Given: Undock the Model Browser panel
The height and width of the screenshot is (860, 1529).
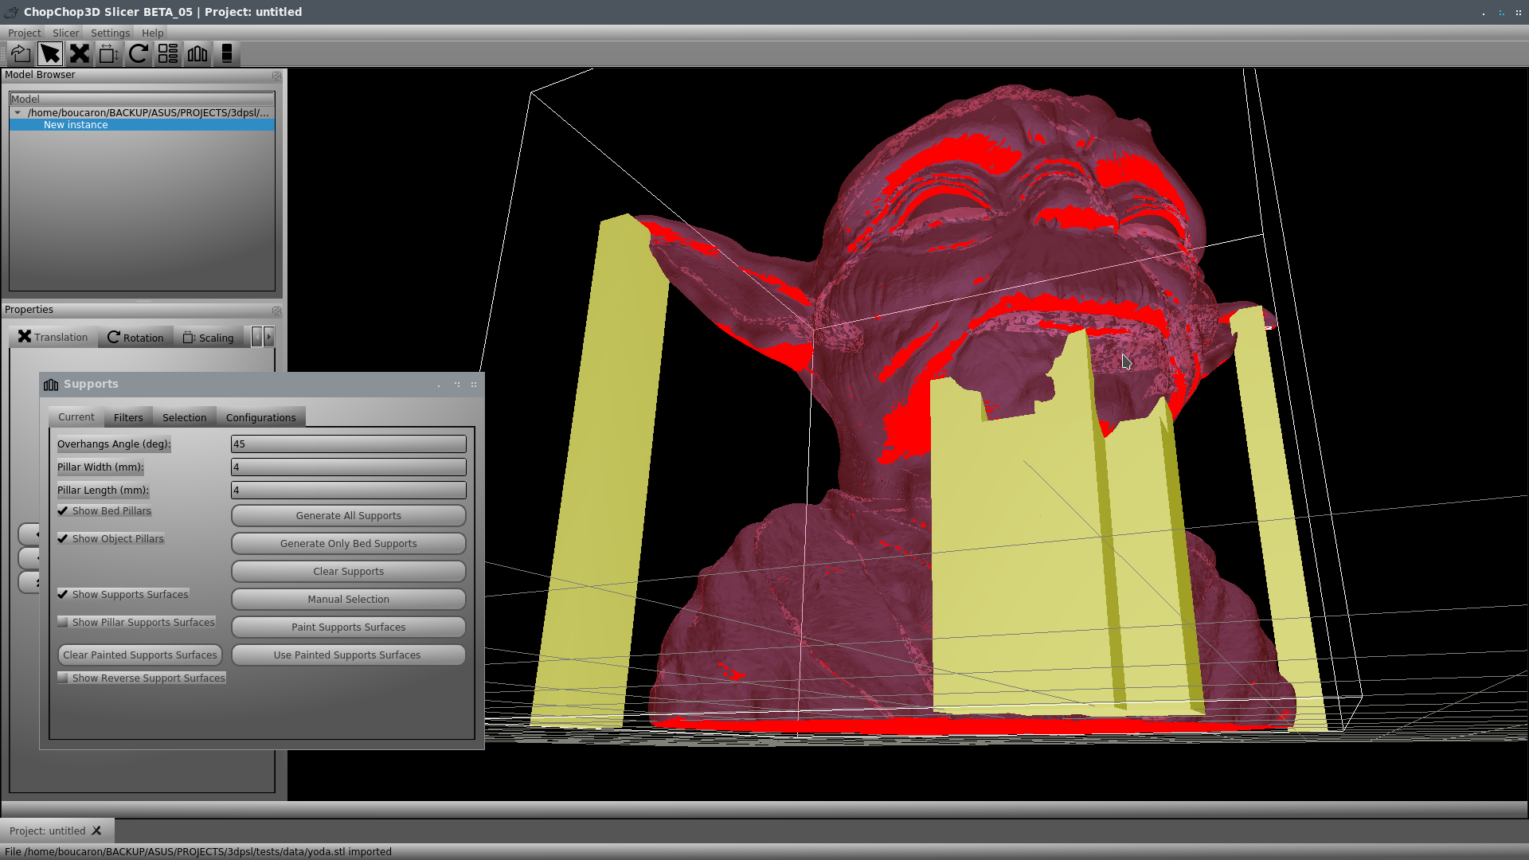Looking at the screenshot, I should (x=276, y=76).
